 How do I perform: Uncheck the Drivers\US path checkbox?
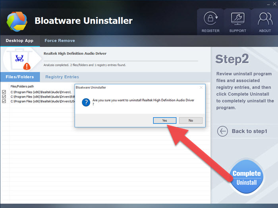(x=4, y=101)
